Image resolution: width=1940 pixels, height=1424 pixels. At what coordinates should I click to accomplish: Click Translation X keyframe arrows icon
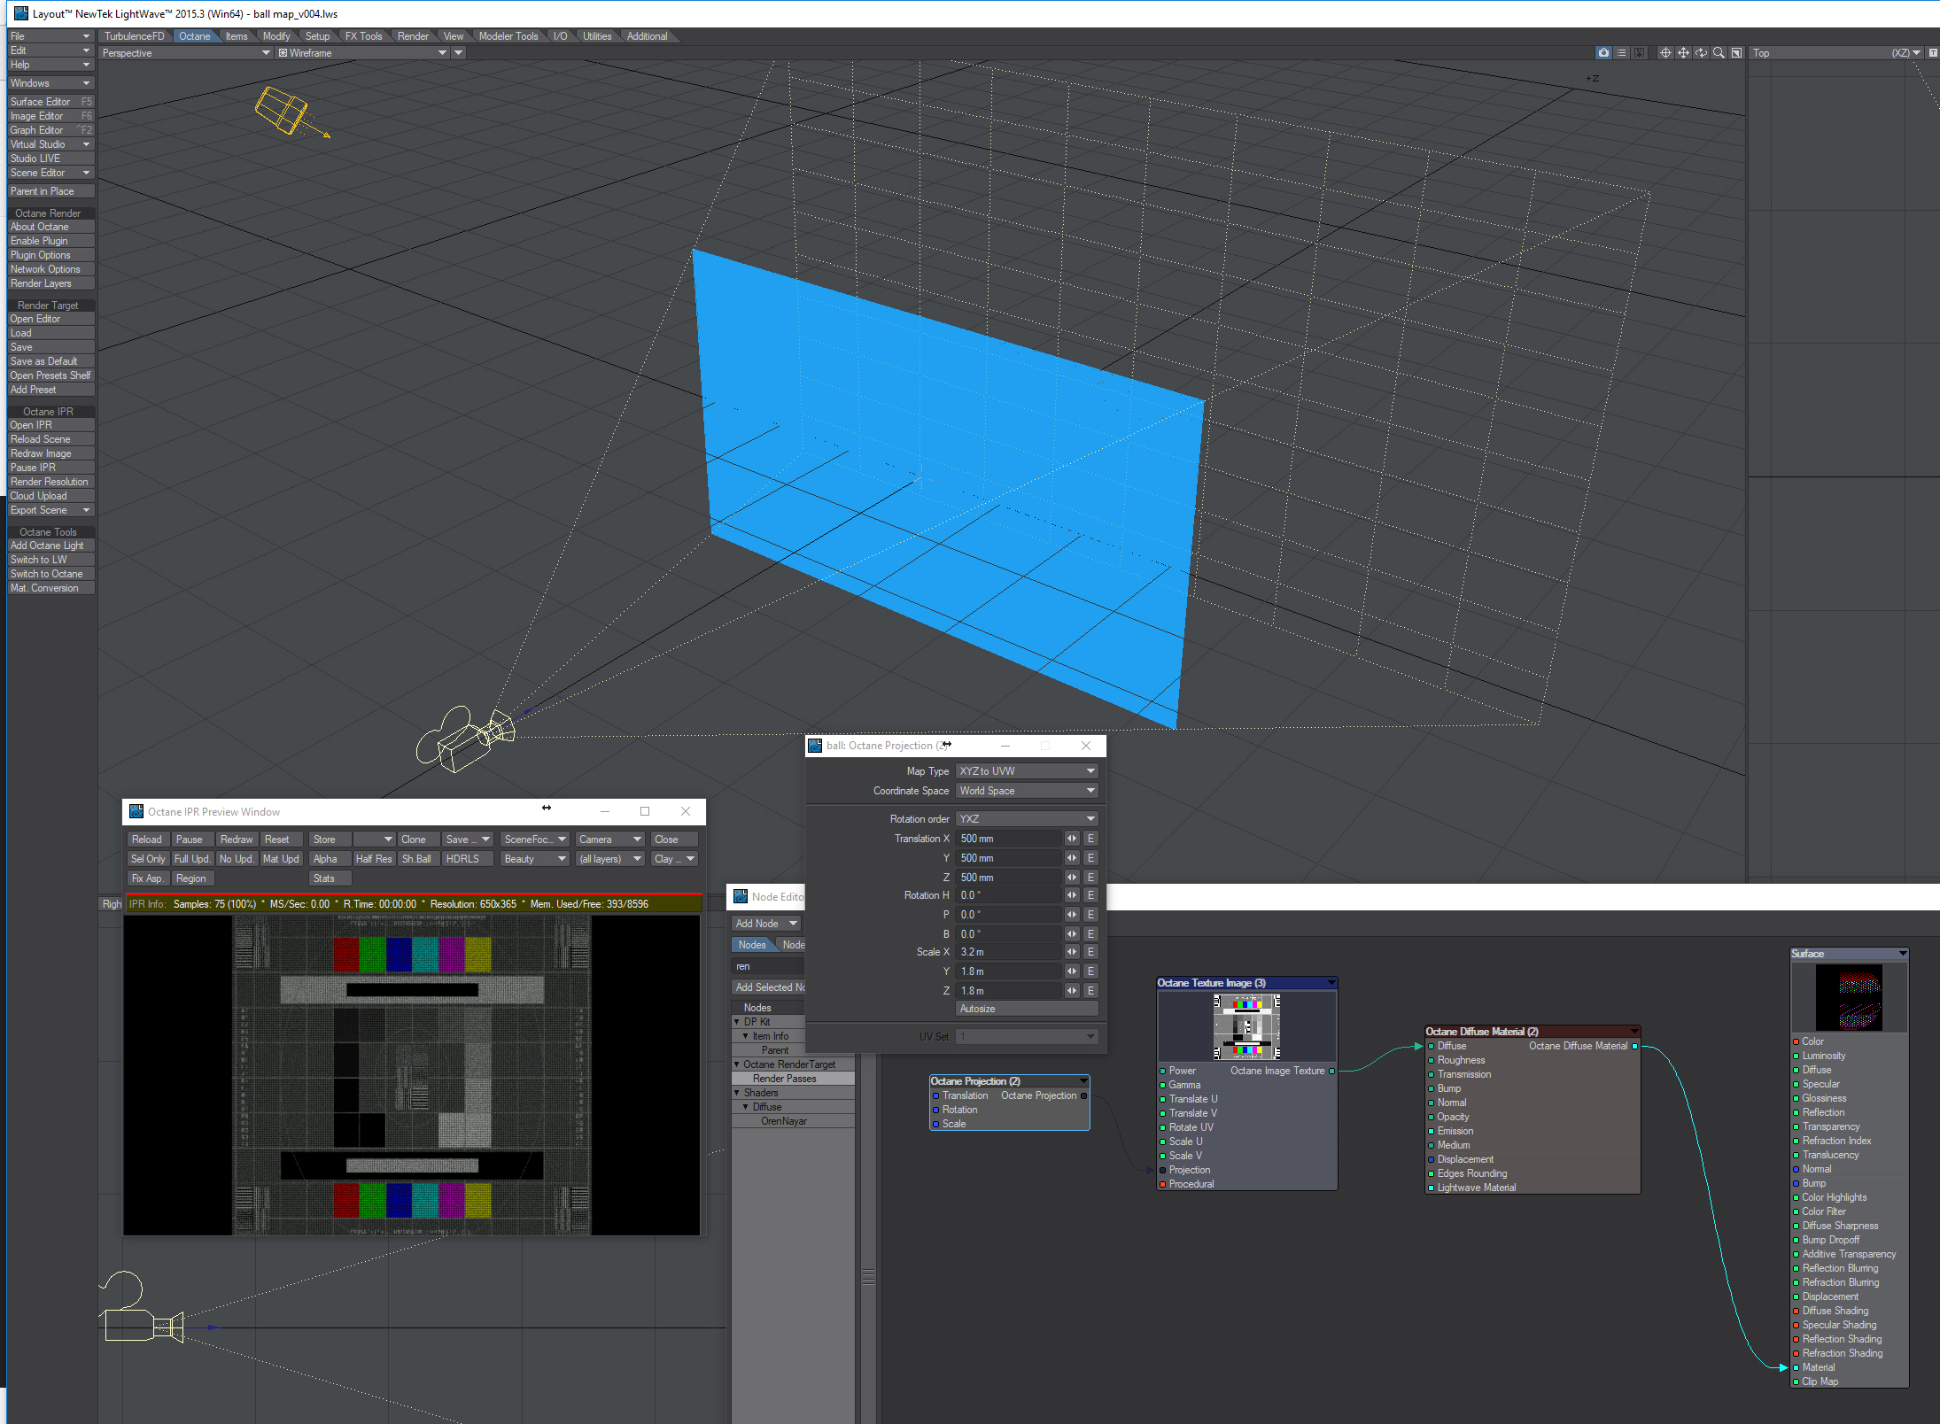click(x=1072, y=839)
